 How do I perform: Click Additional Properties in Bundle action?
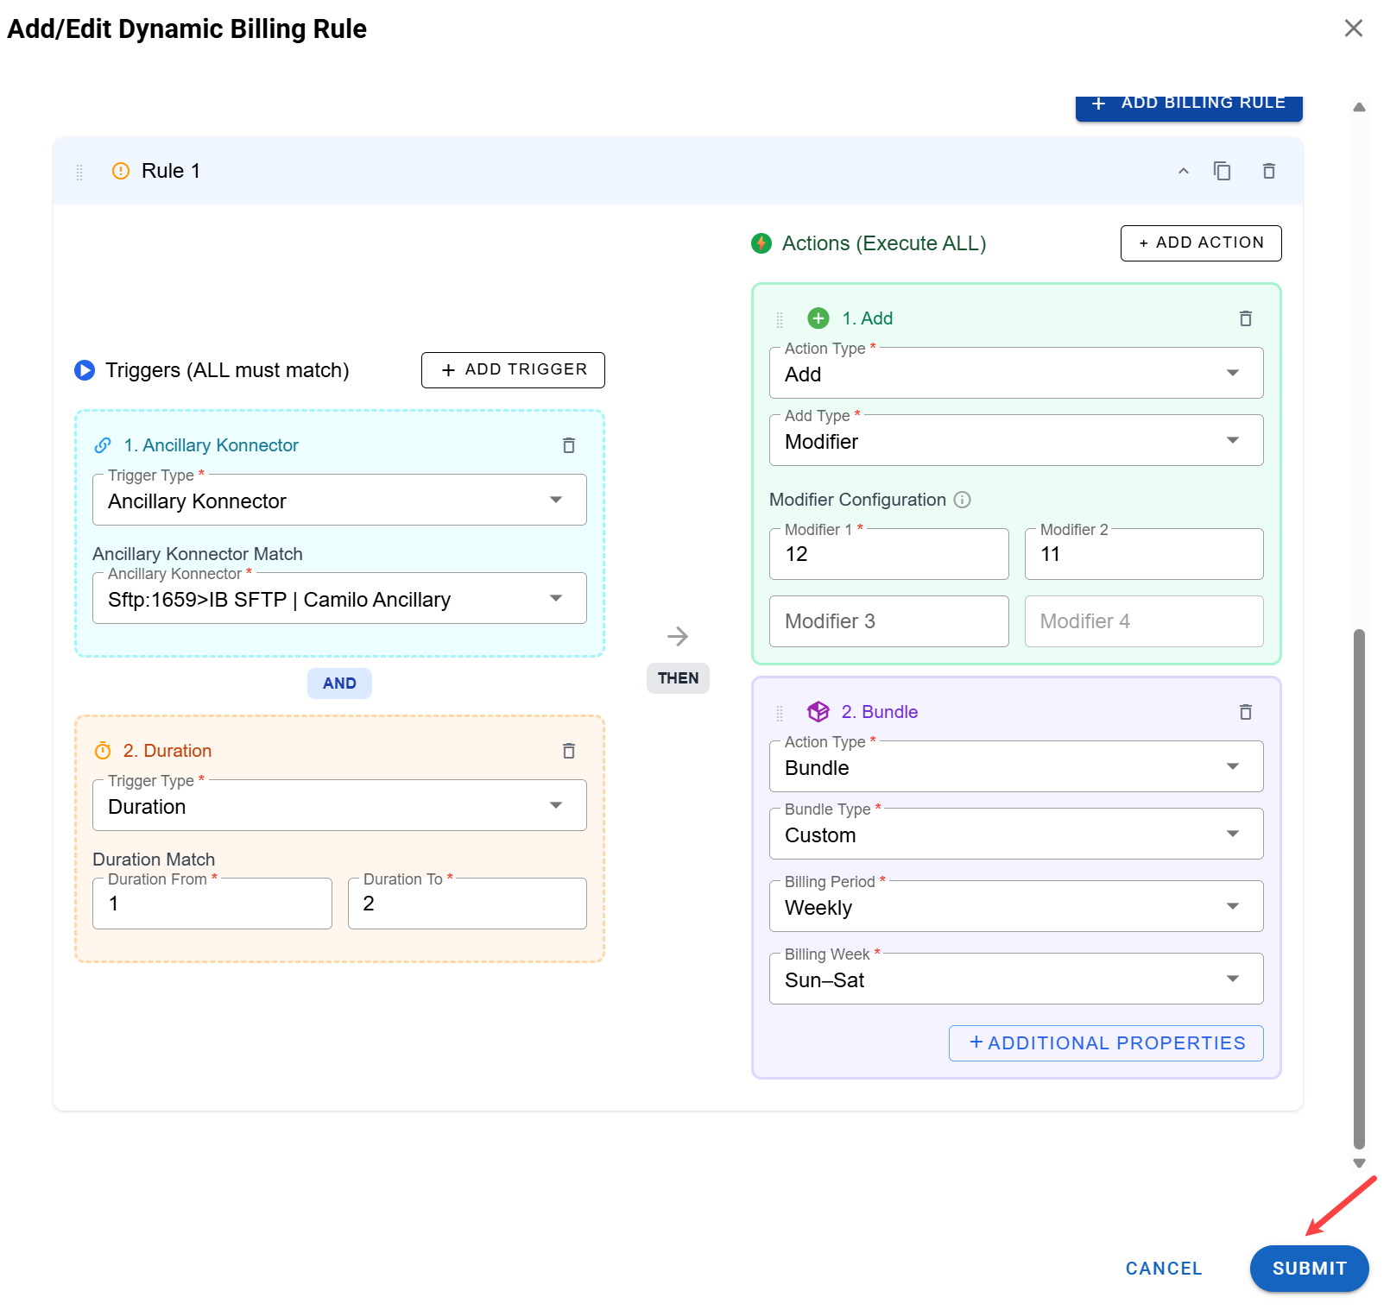coord(1105,1043)
